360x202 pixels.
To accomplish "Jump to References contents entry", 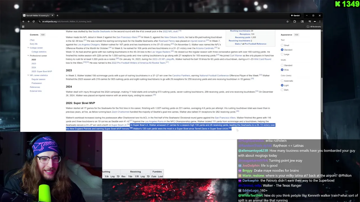I will (x=35, y=87).
